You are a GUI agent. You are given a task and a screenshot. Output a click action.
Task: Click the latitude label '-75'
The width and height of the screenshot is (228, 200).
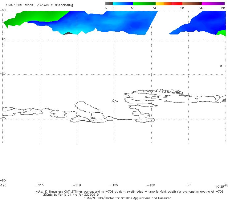(3, 118)
